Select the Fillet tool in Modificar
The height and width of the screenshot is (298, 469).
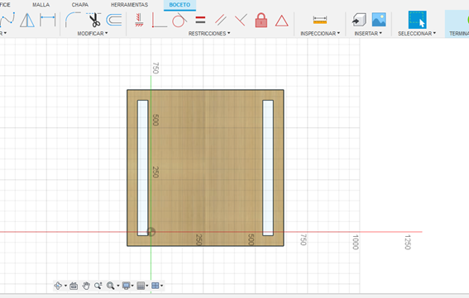73,20
